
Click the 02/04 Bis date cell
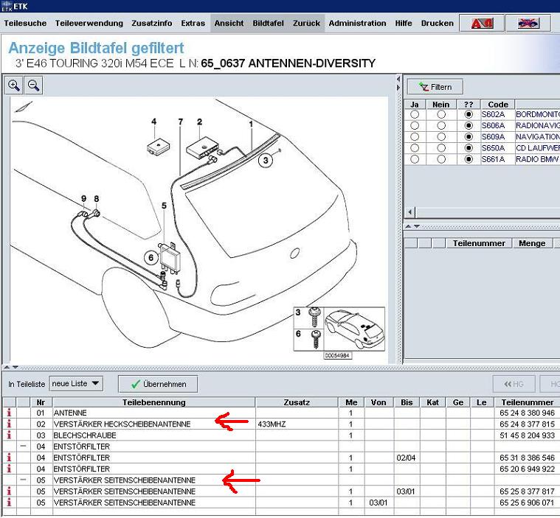click(x=406, y=458)
